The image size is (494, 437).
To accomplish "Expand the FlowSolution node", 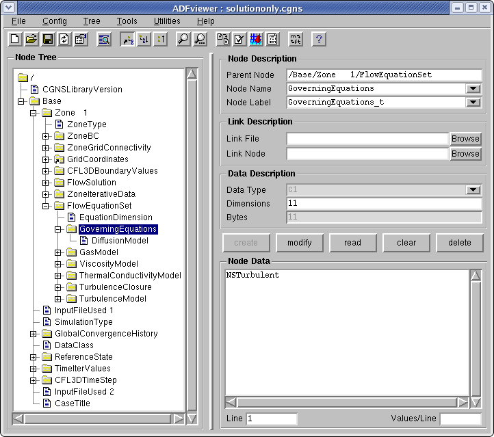I will coord(46,183).
